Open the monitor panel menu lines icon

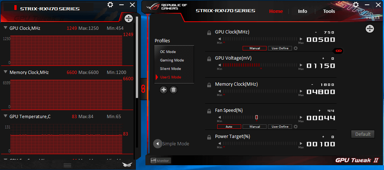(x=67, y=165)
